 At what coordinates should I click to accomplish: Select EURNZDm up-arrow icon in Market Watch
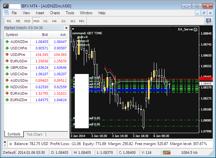click(7, 100)
